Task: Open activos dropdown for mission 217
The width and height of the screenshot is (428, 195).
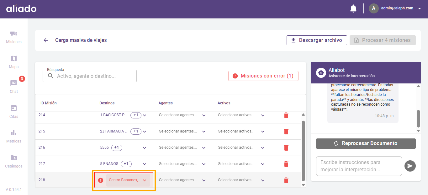Action: click(x=263, y=164)
